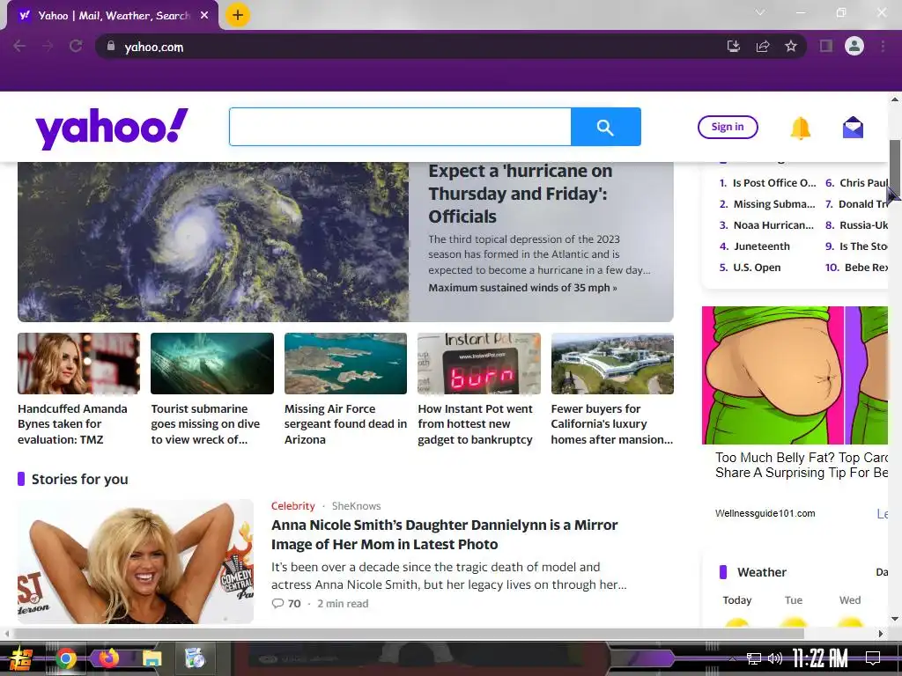Viewport: 902px width, 676px height.
Task: Close the Yahoo tab
Action: [x=204, y=16]
